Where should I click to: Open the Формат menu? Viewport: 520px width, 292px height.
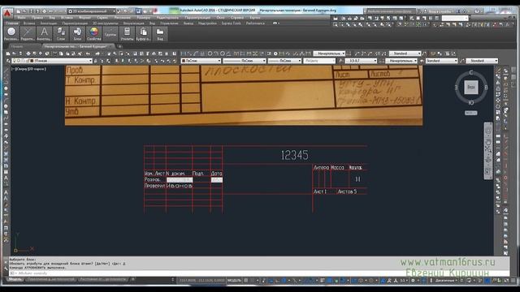pos(84,18)
